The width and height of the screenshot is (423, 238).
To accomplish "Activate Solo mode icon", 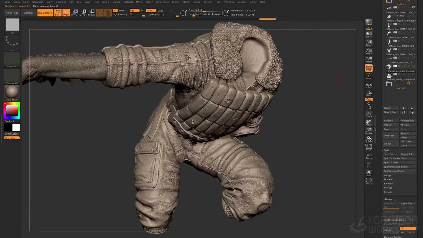I will [x=369, y=173].
